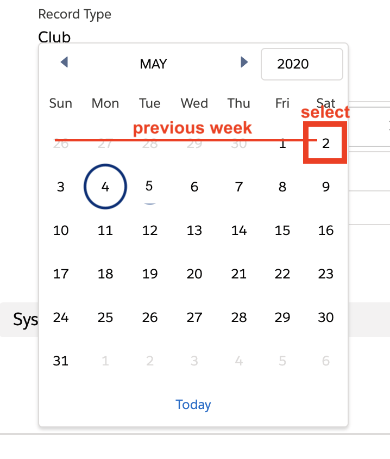Select the circled date May 4
Viewport: 390px width, 459px height.
(105, 187)
